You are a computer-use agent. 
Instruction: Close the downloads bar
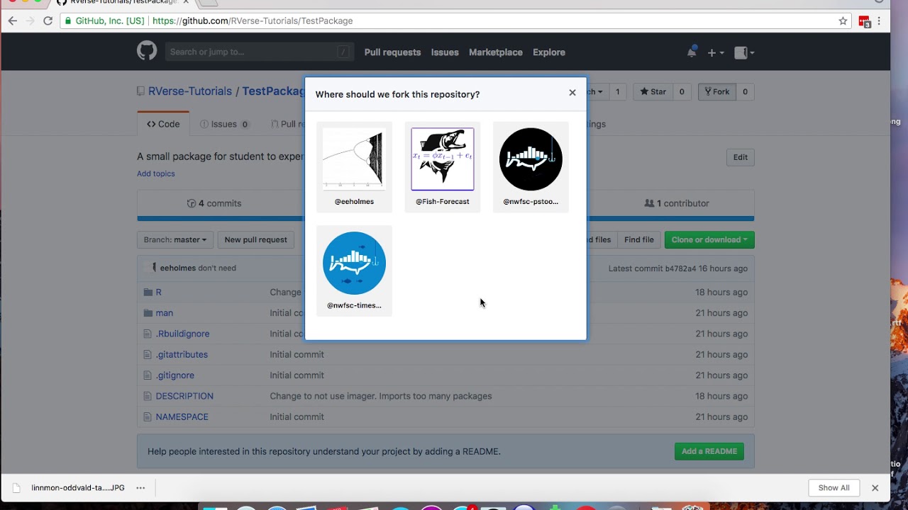[875, 488]
